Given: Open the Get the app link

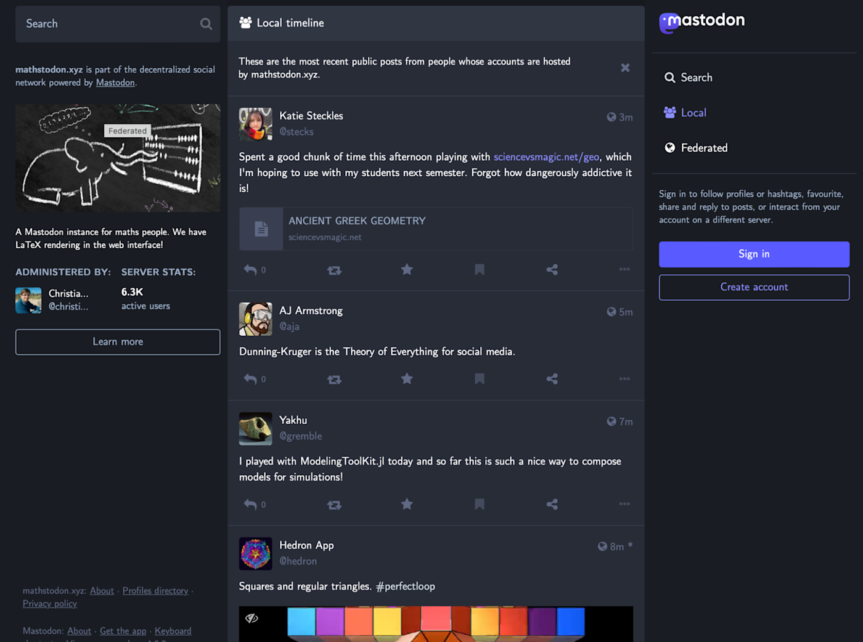Looking at the screenshot, I should click(x=123, y=631).
